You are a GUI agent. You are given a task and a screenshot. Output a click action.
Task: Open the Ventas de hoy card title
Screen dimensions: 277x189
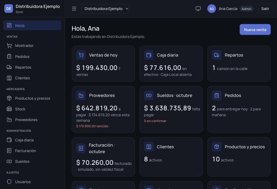click(x=103, y=55)
